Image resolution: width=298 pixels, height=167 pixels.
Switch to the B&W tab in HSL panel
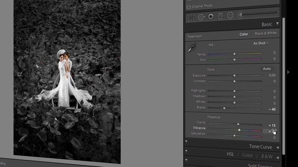point(267,156)
